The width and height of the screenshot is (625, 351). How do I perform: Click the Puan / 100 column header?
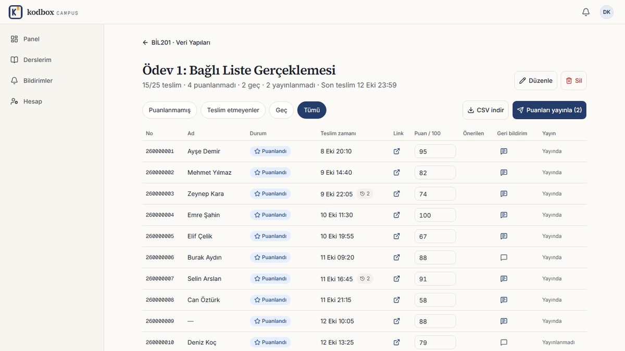click(428, 134)
